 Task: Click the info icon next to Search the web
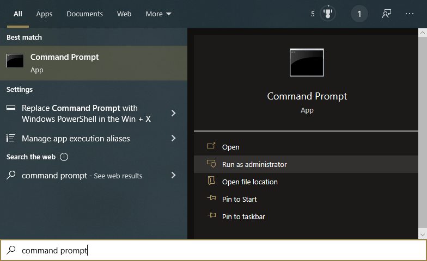(64, 157)
